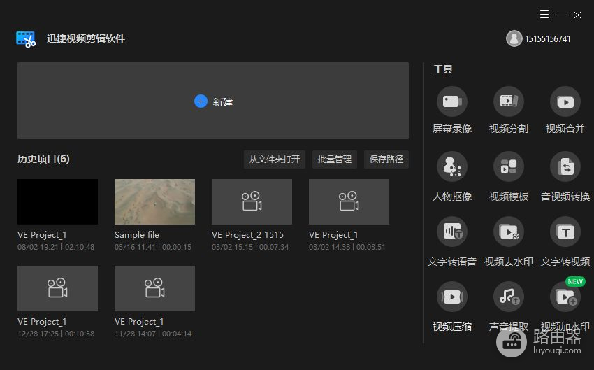Open VE Project_1 thumbnail dated 03/02 14:38

tap(349, 201)
